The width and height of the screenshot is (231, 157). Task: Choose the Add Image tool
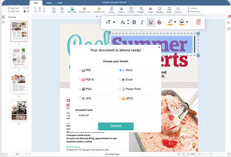click(72, 10)
